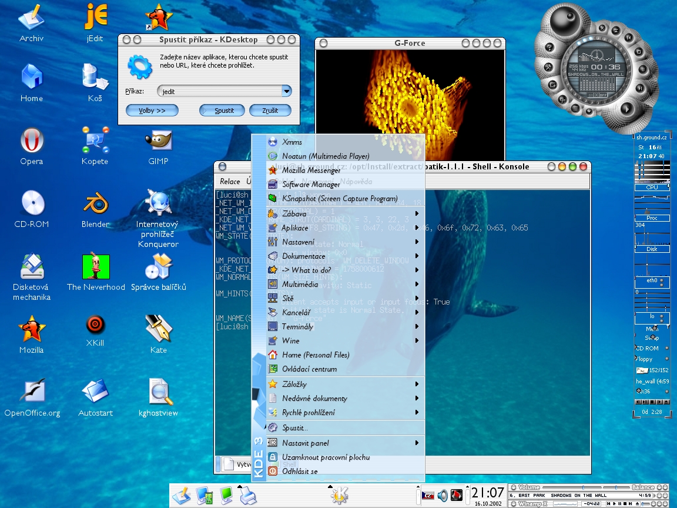Expand the Dokumentace submenu
The width and height of the screenshot is (677, 508).
[346, 256]
